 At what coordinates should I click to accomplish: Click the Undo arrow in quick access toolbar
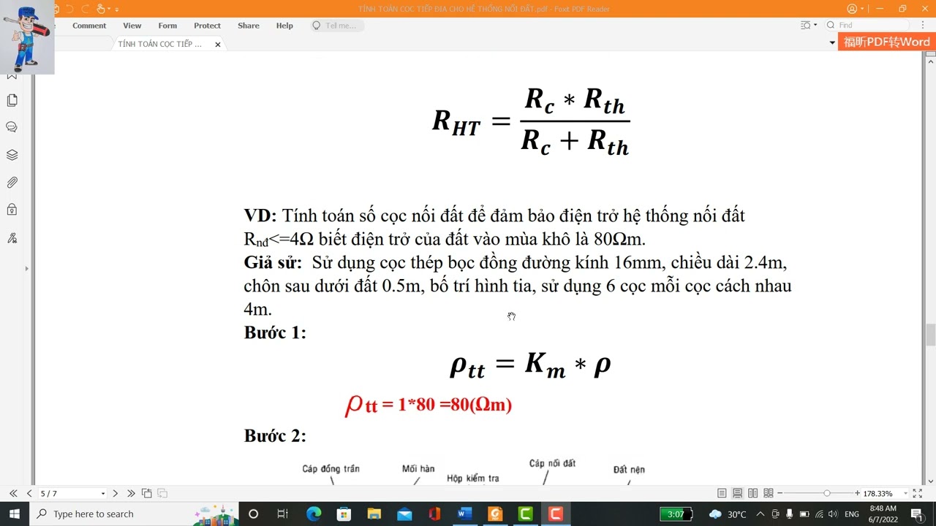pos(70,9)
